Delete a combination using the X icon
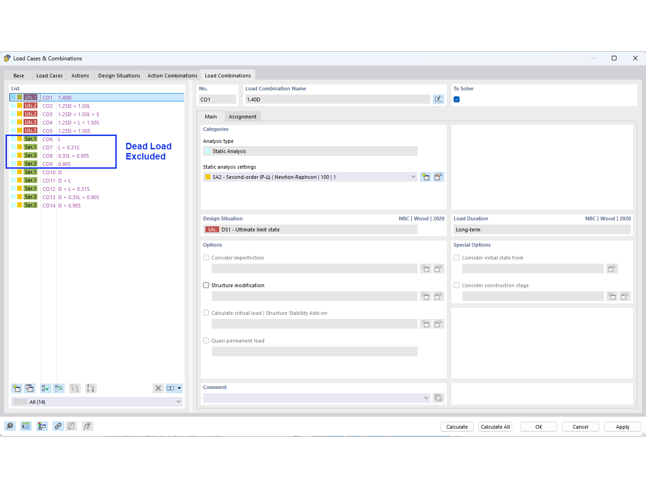This screenshot has width=646, height=484. [x=158, y=388]
